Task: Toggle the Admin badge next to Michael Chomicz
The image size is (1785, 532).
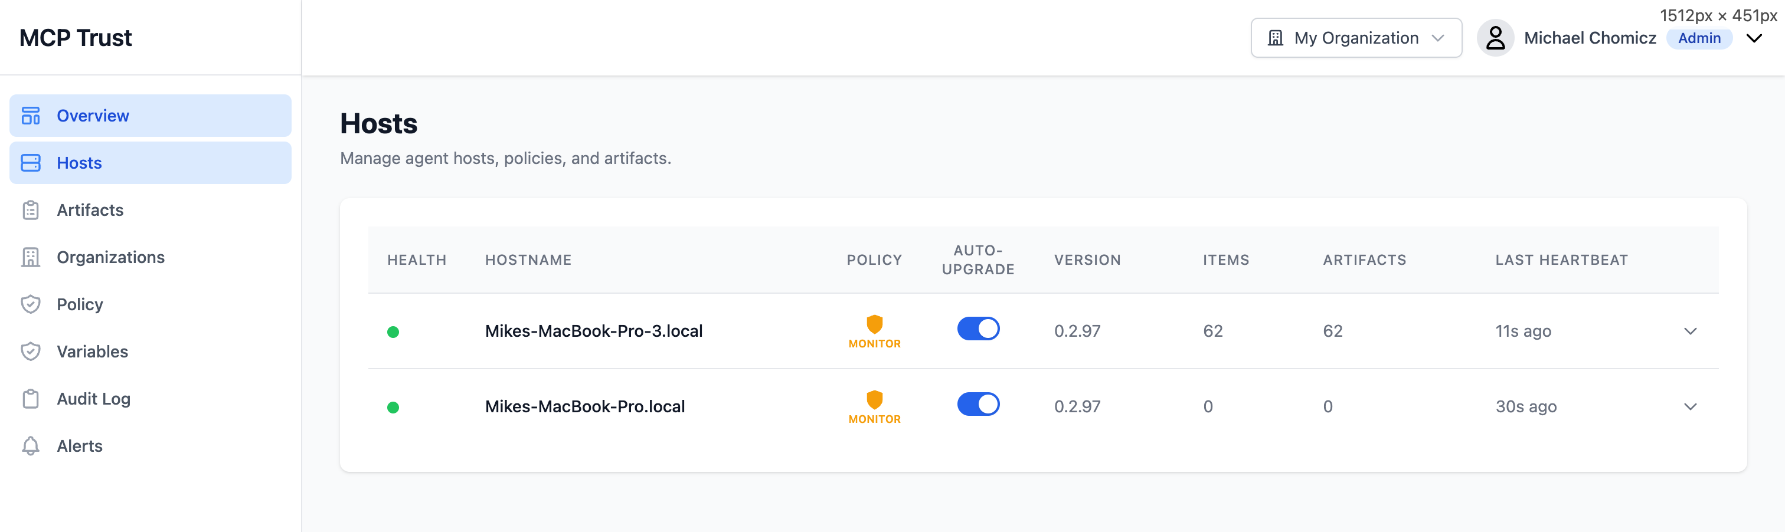Action: (1698, 38)
